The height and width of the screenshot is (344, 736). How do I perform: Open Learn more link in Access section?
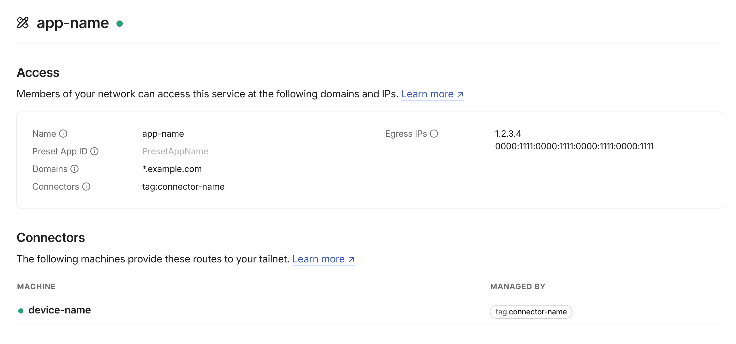(x=432, y=94)
